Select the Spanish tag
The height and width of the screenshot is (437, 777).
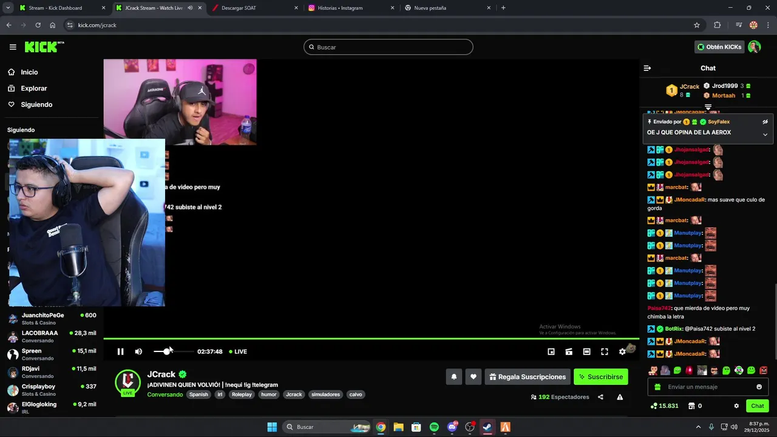[x=198, y=395]
